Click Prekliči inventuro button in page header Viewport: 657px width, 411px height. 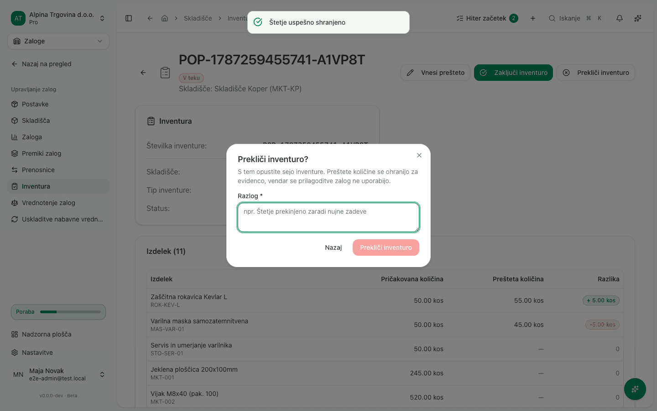(596, 73)
